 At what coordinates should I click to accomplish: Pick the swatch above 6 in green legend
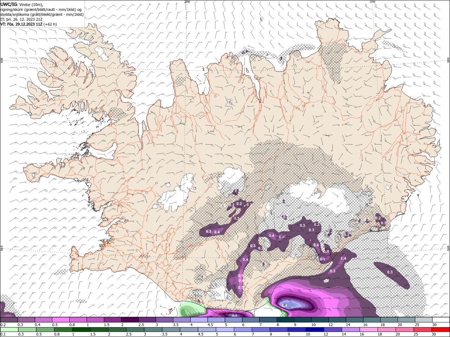point(242,330)
